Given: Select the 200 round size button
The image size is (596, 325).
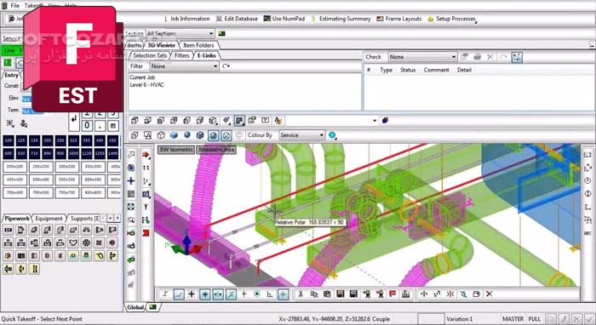Looking at the screenshot, I should (47, 140).
